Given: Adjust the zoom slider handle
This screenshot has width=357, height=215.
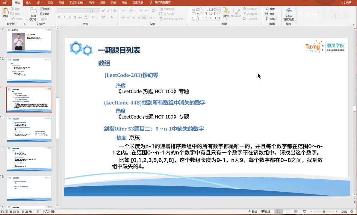Looking at the screenshot, I should click(324, 211).
